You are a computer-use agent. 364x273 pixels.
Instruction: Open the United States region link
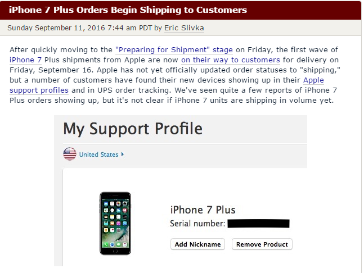coord(98,154)
